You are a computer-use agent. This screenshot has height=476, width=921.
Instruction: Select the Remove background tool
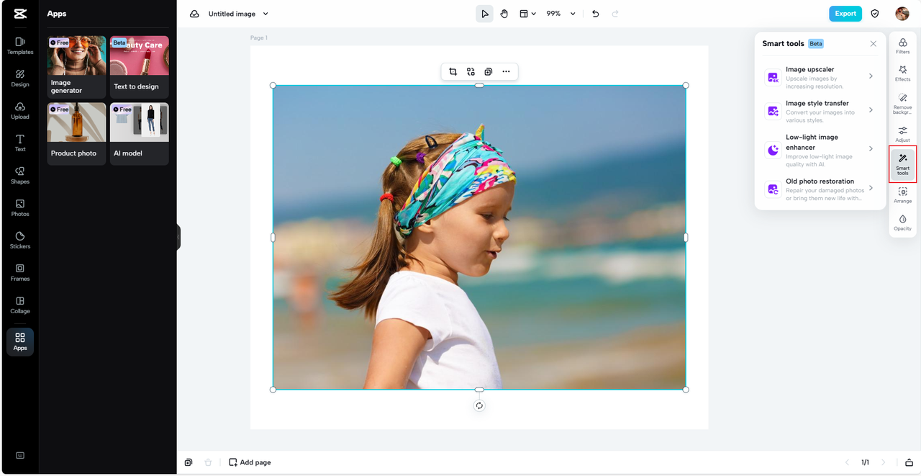pos(903,103)
